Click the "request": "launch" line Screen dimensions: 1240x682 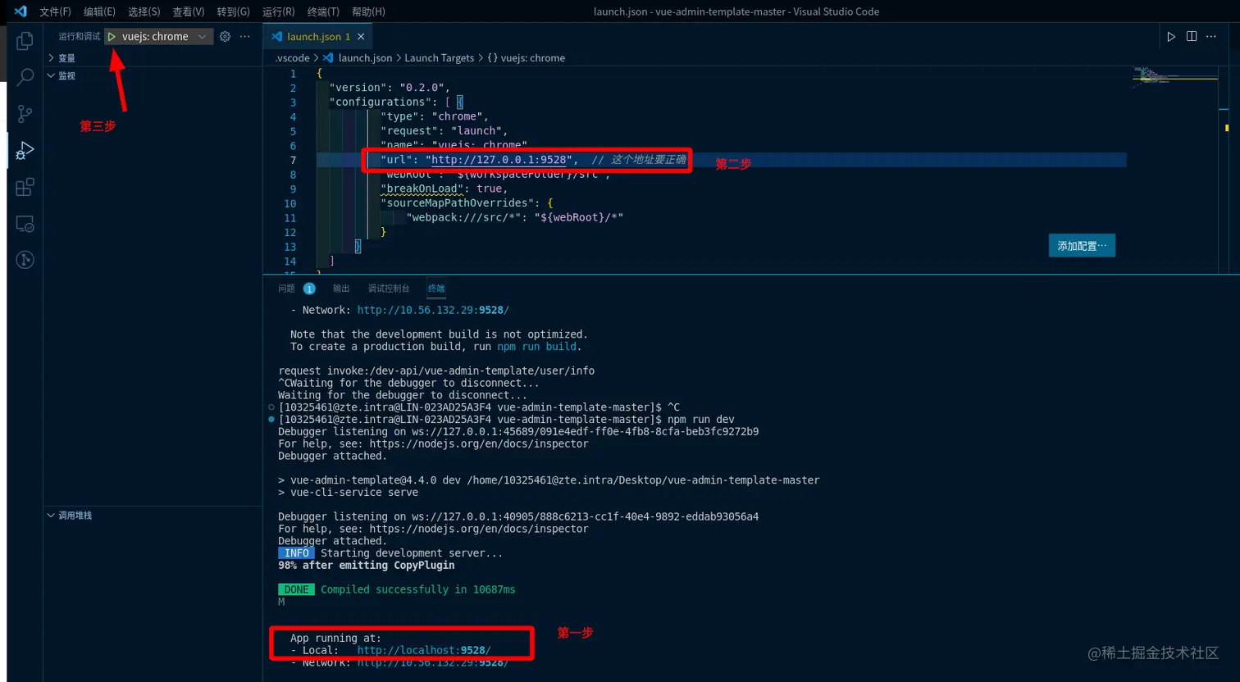[x=444, y=131]
